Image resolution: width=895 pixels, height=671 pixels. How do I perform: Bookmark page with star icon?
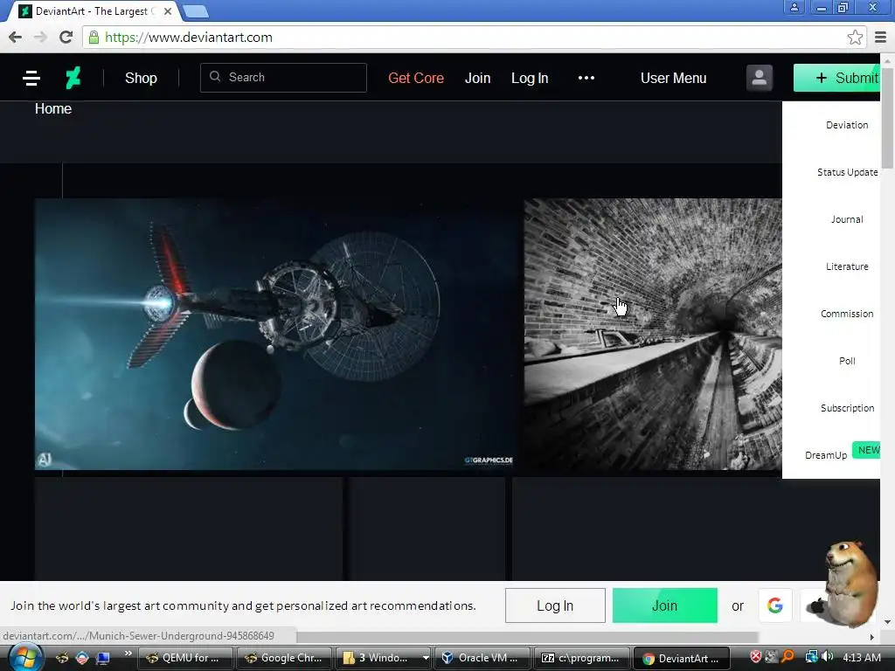point(855,37)
